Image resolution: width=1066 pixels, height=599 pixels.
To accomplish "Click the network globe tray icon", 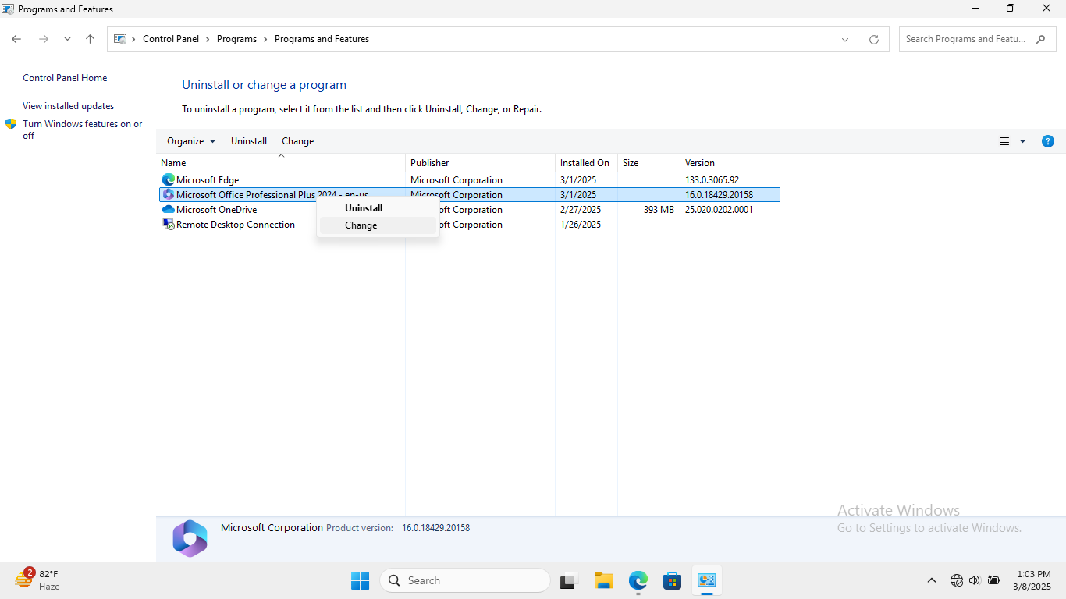I will 956,580.
